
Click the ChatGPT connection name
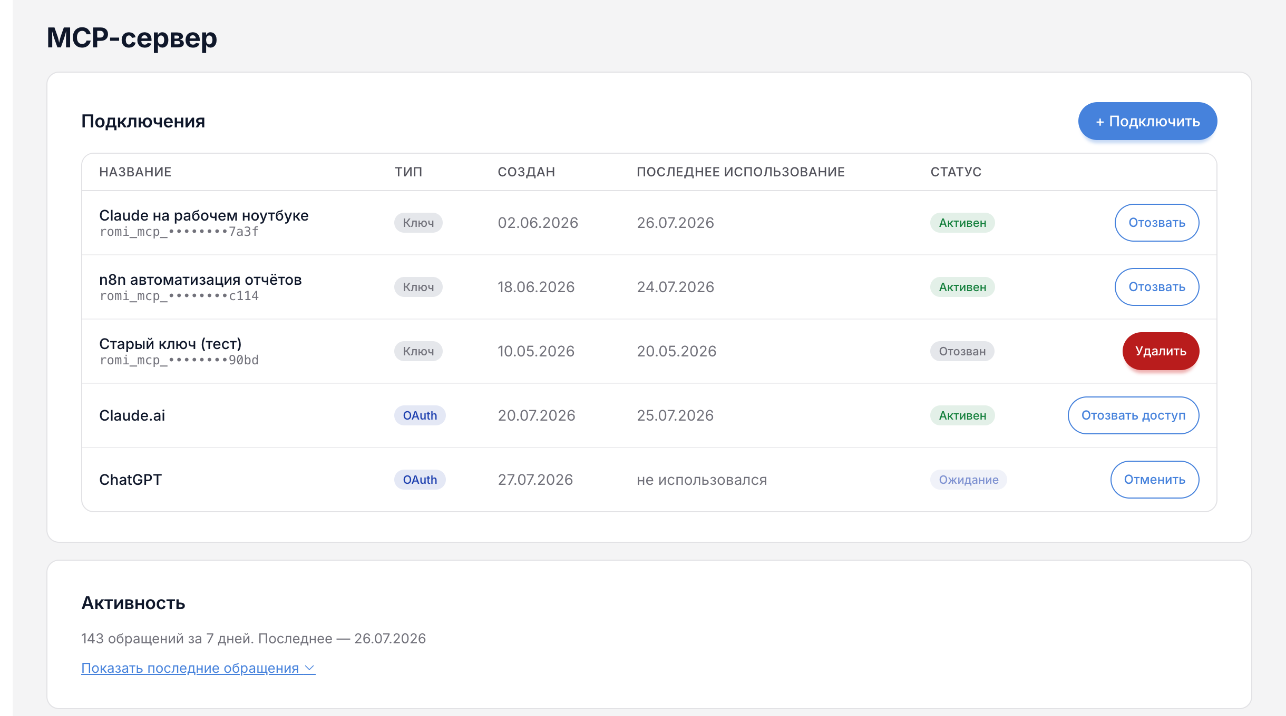[131, 480]
